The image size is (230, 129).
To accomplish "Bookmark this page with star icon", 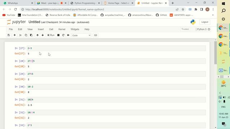I will 183,9.
